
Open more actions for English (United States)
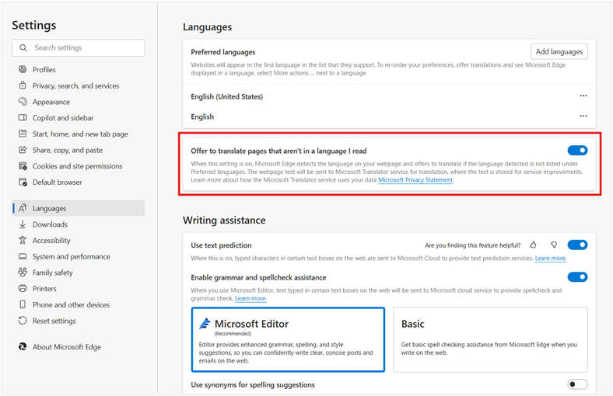pyautogui.click(x=583, y=96)
